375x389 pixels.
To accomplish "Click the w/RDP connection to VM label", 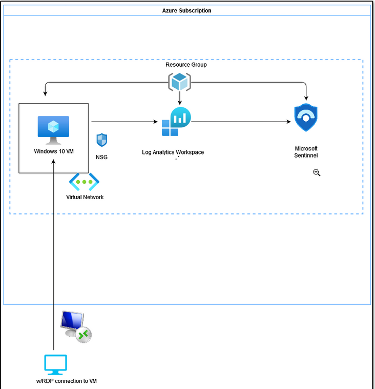I will coord(67,381).
